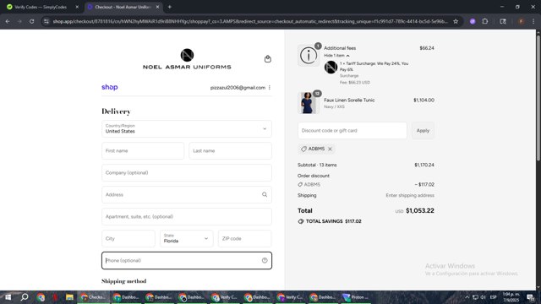Open the Windows Start menu
Viewport: 541px width, 304px height.
coord(8,297)
